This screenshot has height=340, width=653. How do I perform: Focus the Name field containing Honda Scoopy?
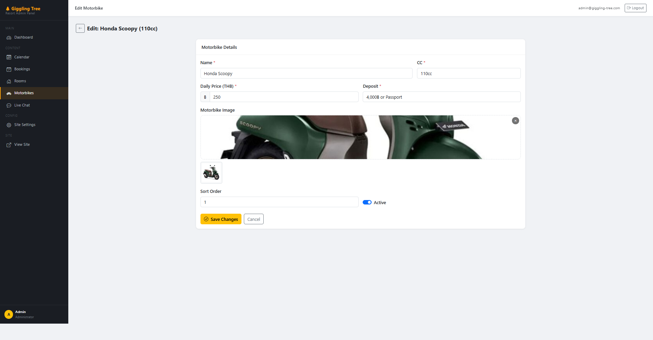pyautogui.click(x=306, y=73)
